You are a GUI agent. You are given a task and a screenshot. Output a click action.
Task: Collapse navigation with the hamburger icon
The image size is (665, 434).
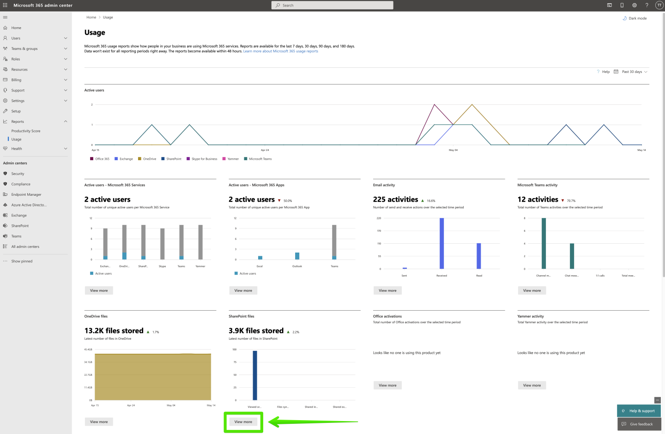point(5,17)
